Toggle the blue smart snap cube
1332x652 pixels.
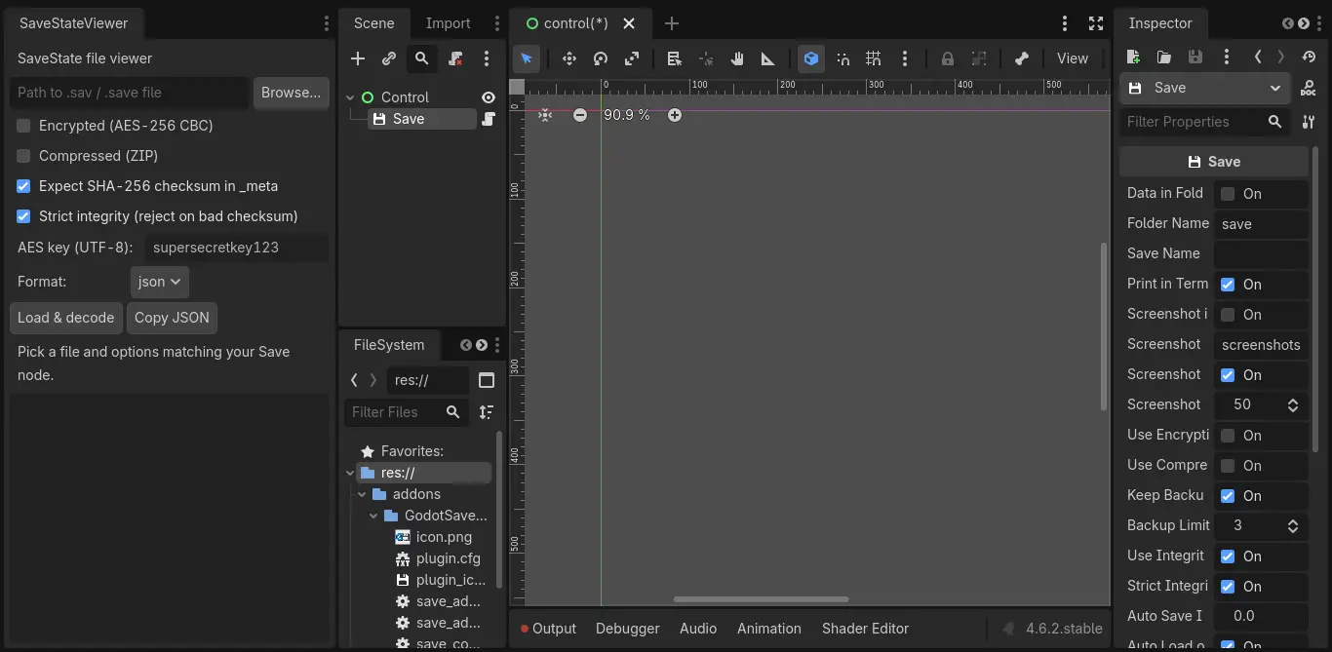810,58
